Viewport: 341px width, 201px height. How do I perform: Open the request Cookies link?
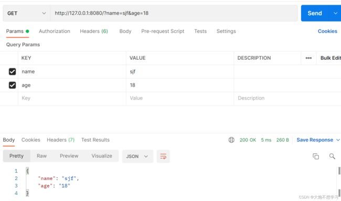click(327, 31)
